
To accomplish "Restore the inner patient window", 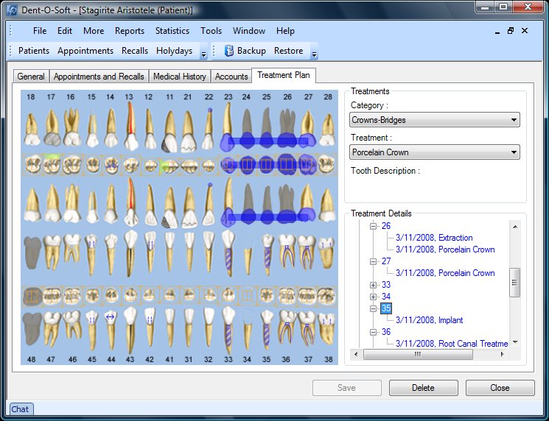I will 511,31.
